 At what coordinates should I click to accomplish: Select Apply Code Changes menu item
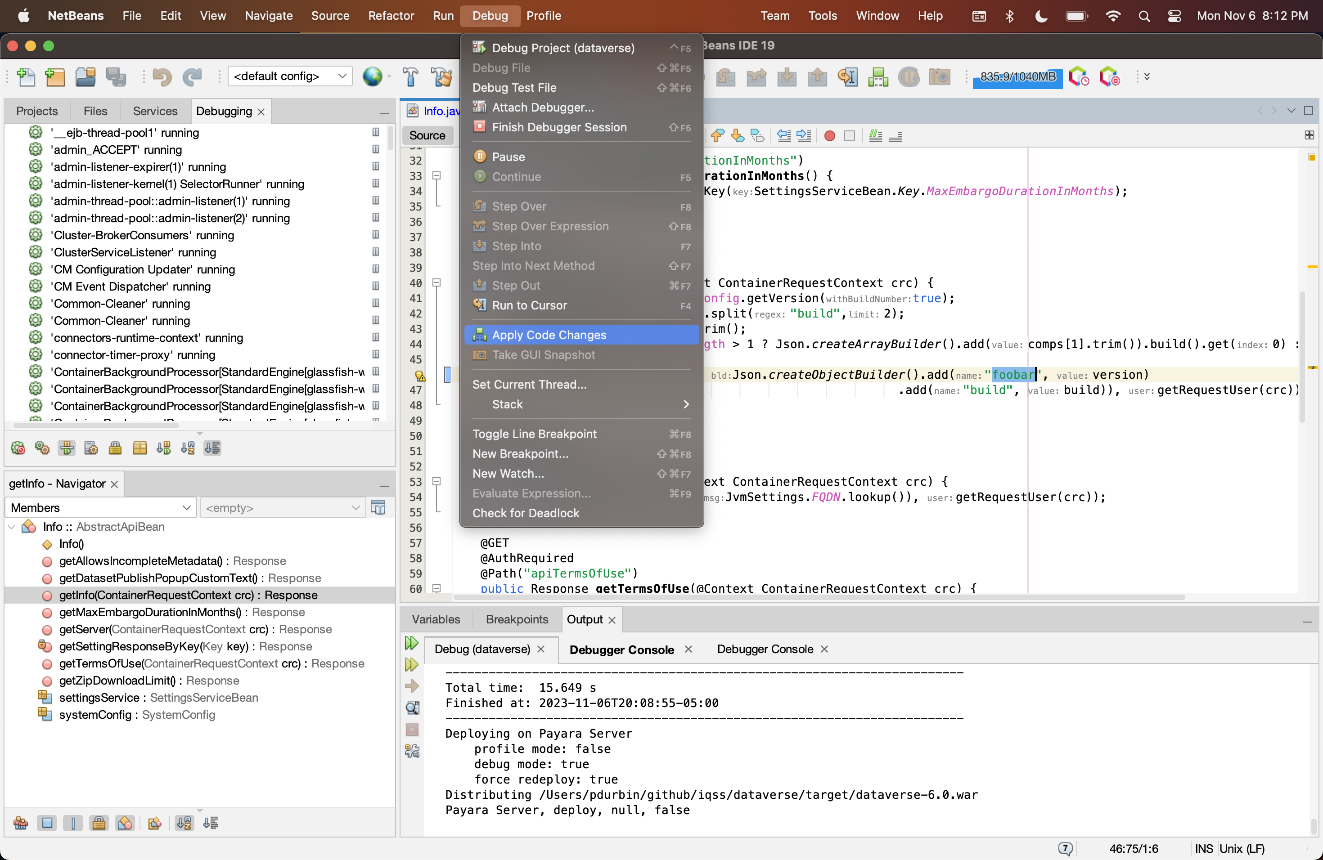549,335
